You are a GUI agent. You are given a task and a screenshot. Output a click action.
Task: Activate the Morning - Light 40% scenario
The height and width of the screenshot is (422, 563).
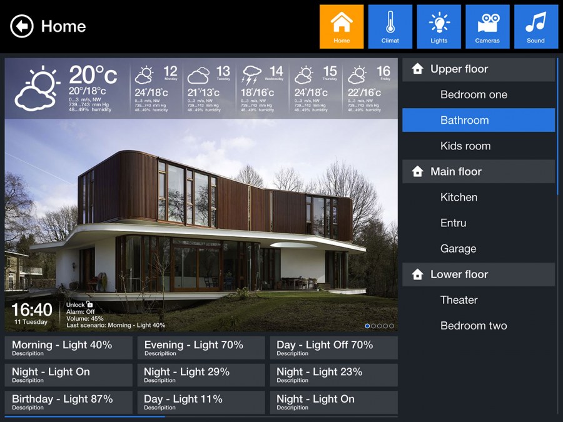click(69, 348)
